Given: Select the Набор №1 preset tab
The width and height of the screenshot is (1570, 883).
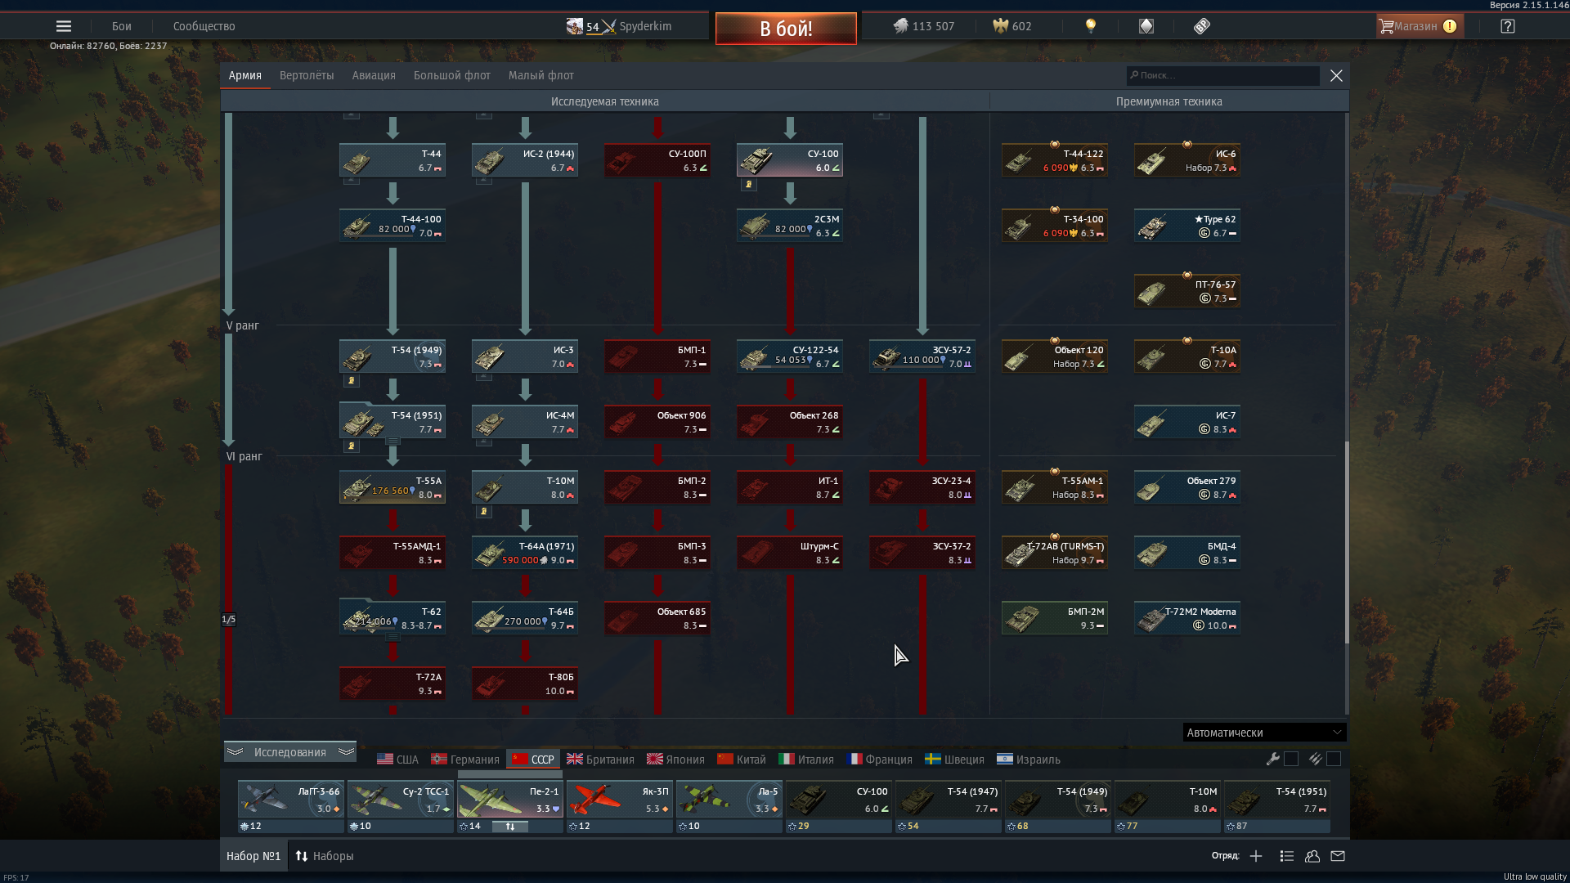Looking at the screenshot, I should tap(253, 856).
